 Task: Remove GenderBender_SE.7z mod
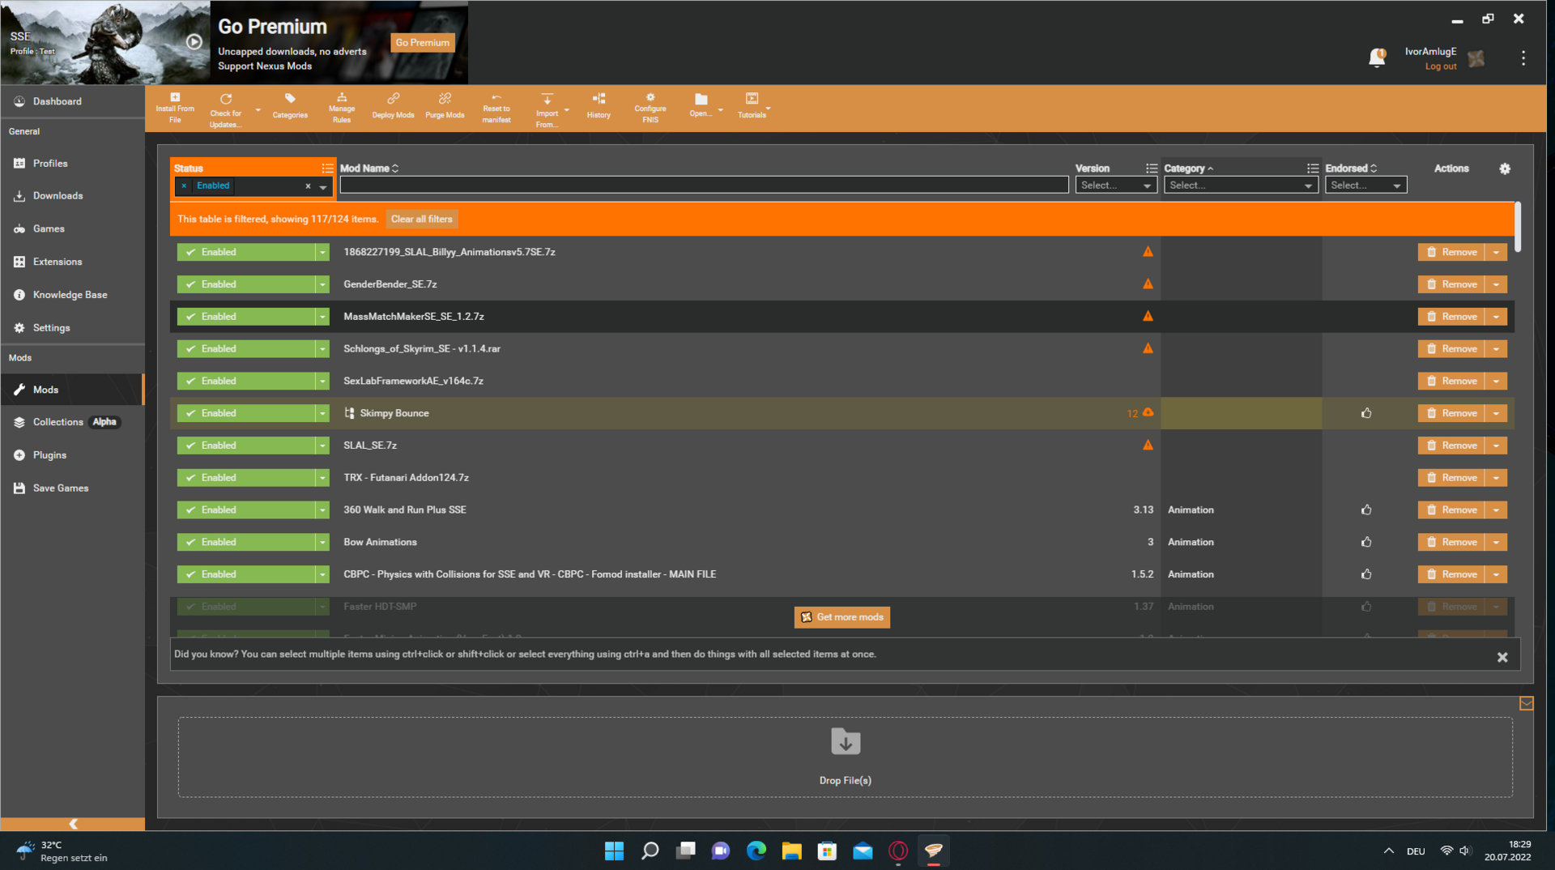[x=1451, y=284]
